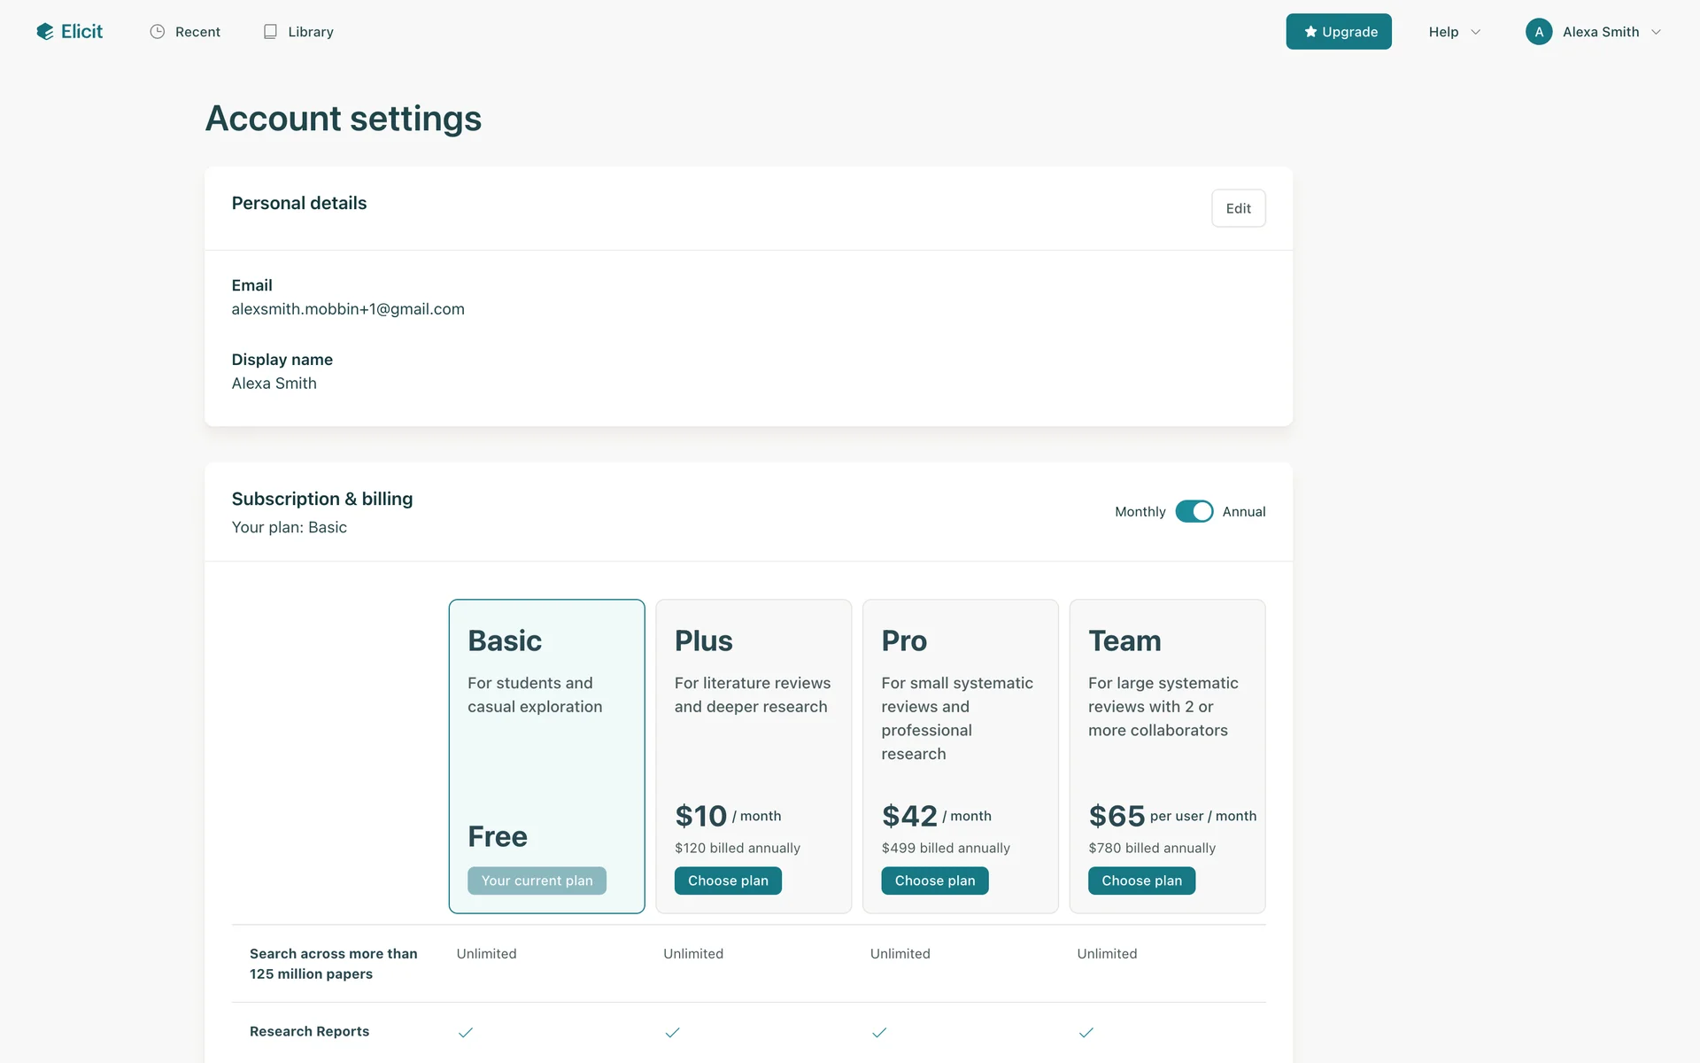
Task: Choose the Pro plan
Action: click(934, 881)
